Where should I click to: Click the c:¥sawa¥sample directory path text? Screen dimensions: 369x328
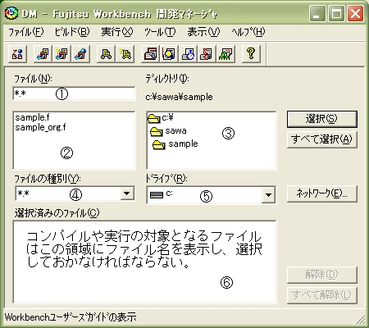click(179, 97)
